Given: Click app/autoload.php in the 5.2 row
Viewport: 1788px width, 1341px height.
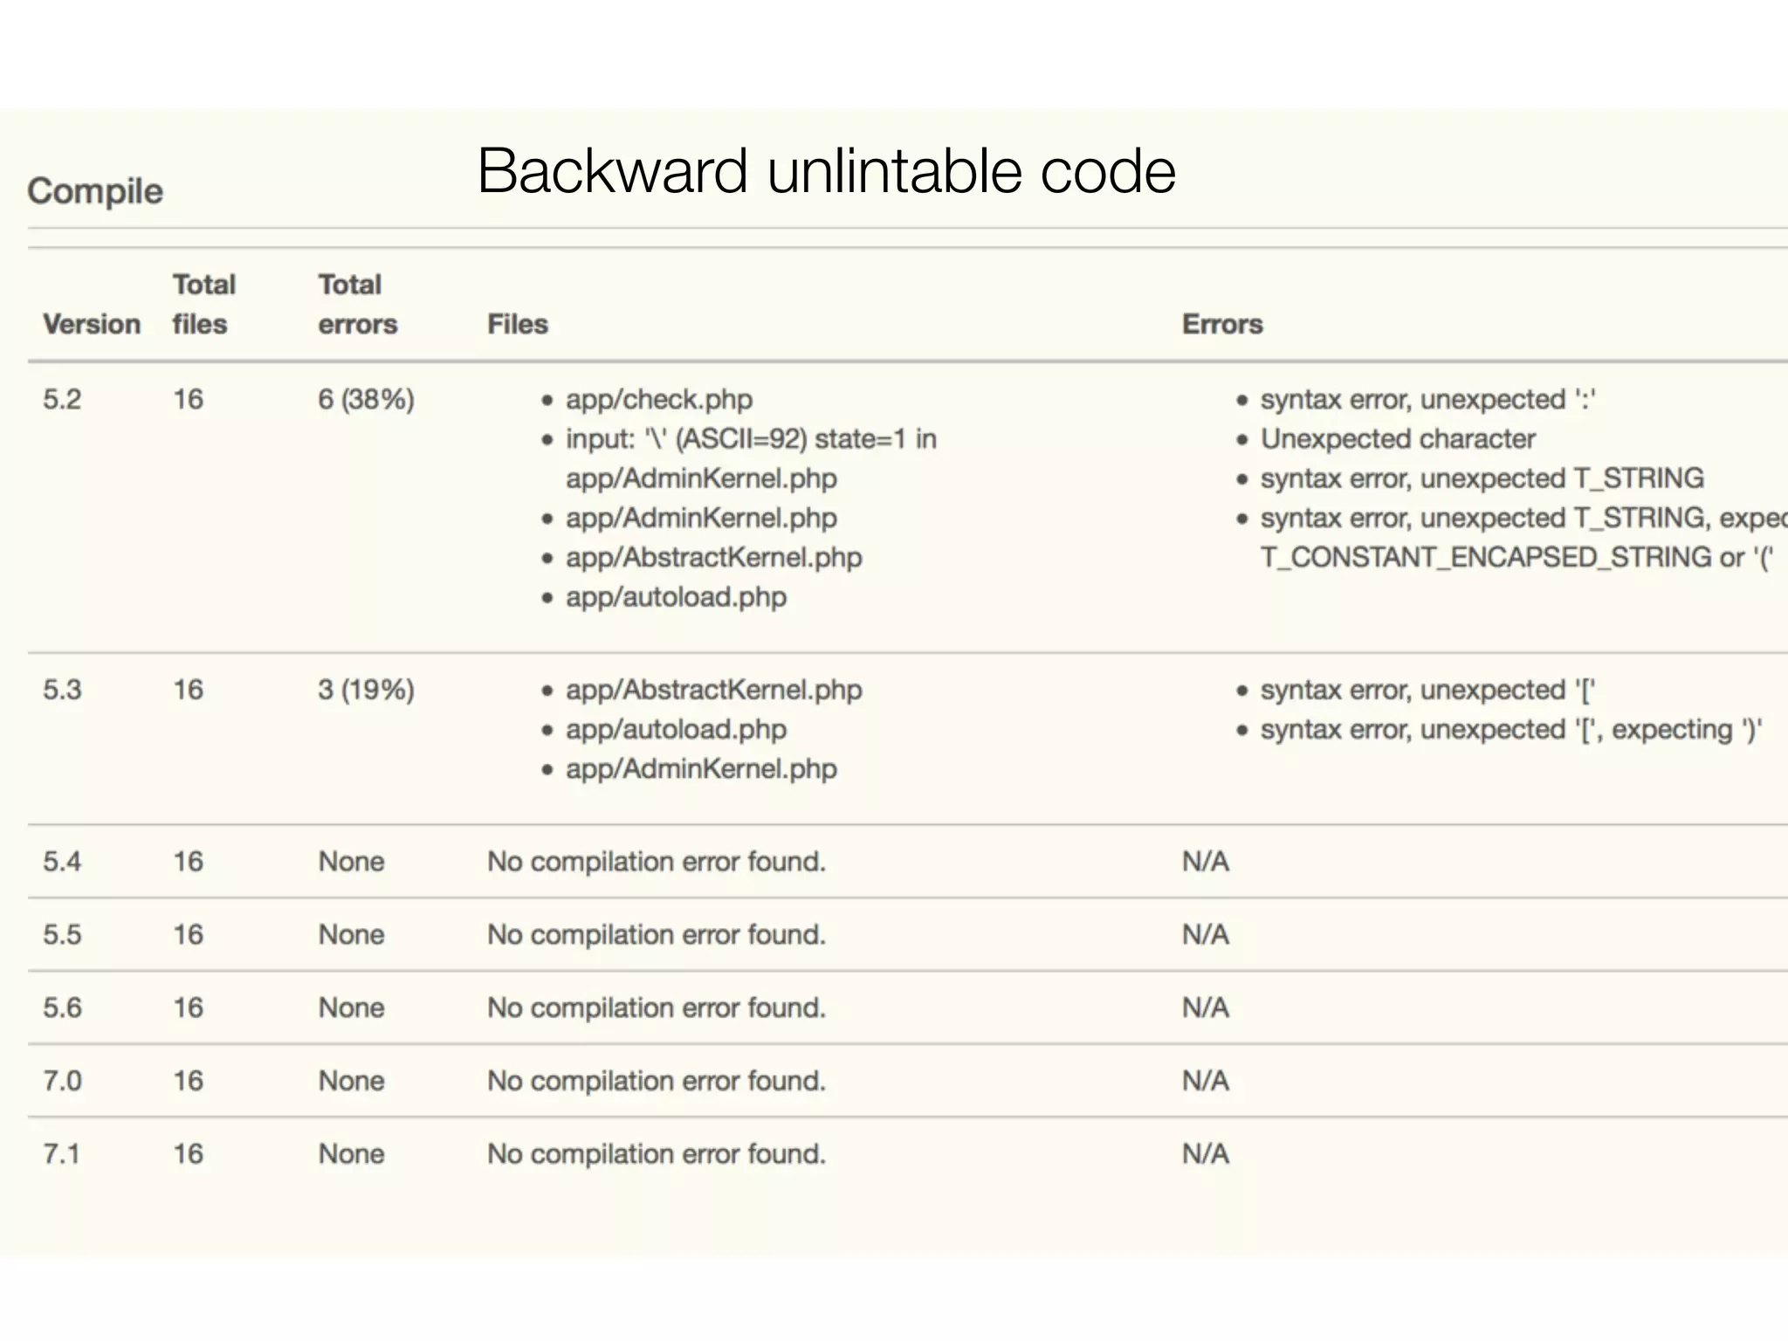Looking at the screenshot, I should [x=676, y=597].
